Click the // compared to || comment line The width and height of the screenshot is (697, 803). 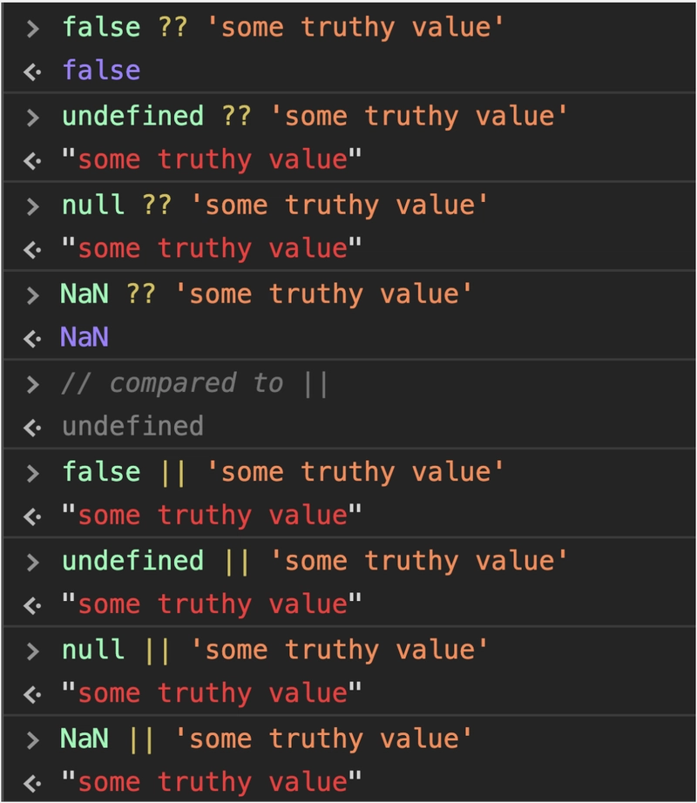(194, 383)
